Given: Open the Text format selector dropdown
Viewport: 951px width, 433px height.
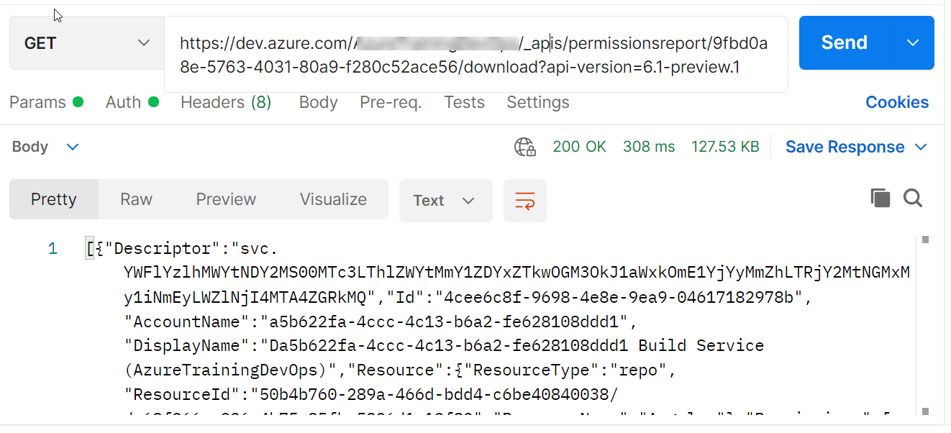Looking at the screenshot, I should click(445, 201).
